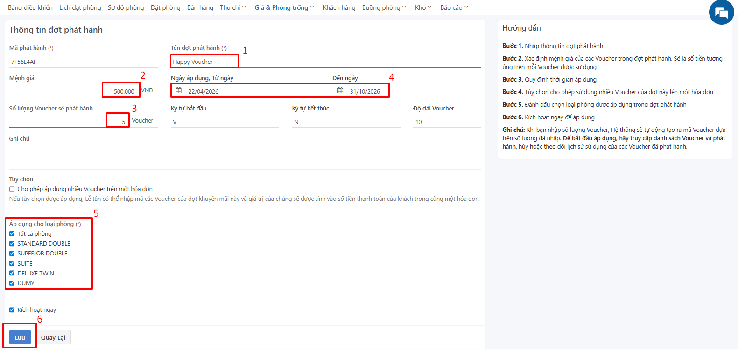Image resolution: width=738 pixels, height=350 pixels.
Task: Toggle multiple Vouchers per invoice checkbox
Action: pos(12,189)
